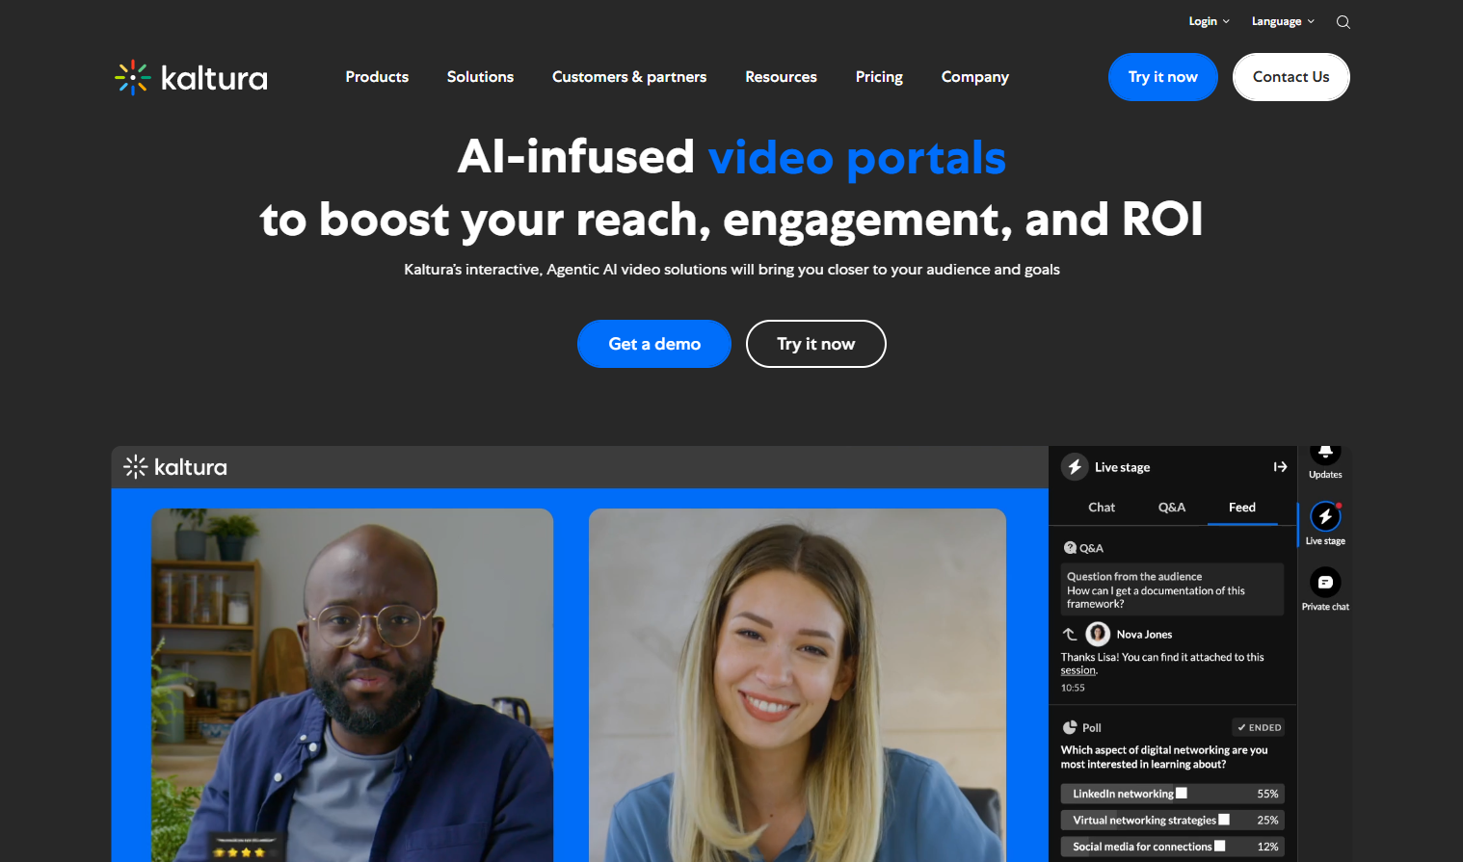The height and width of the screenshot is (862, 1463).
Task: Open the Products menu
Action: point(377,77)
